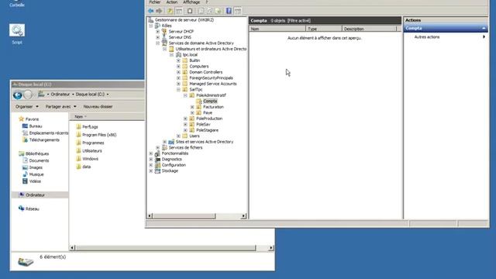Click the Services de fichiers icon
Screen dimensions: 496x279
point(164,147)
